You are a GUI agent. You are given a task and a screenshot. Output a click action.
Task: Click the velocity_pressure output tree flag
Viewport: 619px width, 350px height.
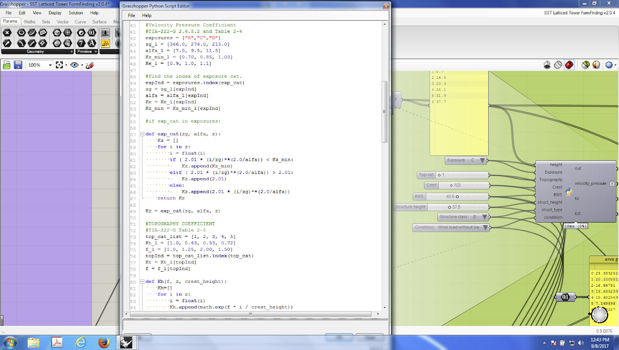pos(612,183)
